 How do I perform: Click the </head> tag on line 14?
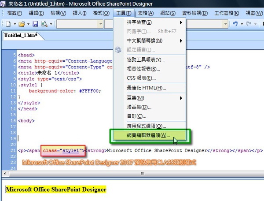click(28, 109)
